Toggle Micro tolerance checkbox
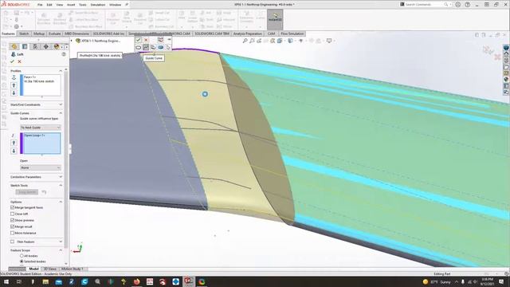Screen dimensions: 510x287 click(x=13, y=233)
